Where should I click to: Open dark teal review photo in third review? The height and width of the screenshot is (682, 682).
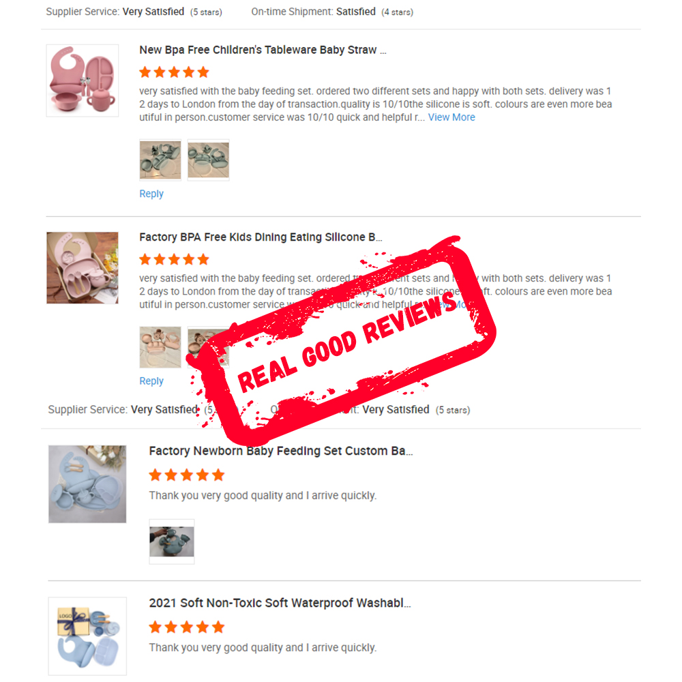[172, 542]
